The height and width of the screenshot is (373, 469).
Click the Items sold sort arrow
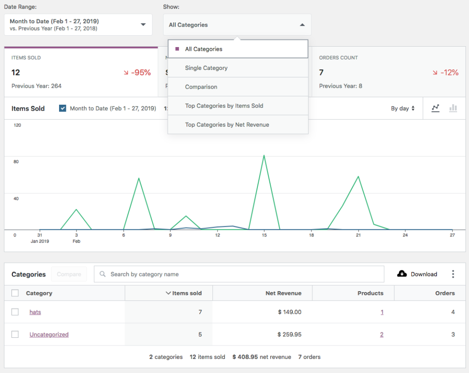coord(168,293)
